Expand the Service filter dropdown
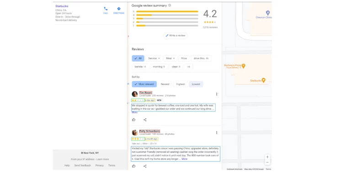The image size is (340, 172). (154, 58)
